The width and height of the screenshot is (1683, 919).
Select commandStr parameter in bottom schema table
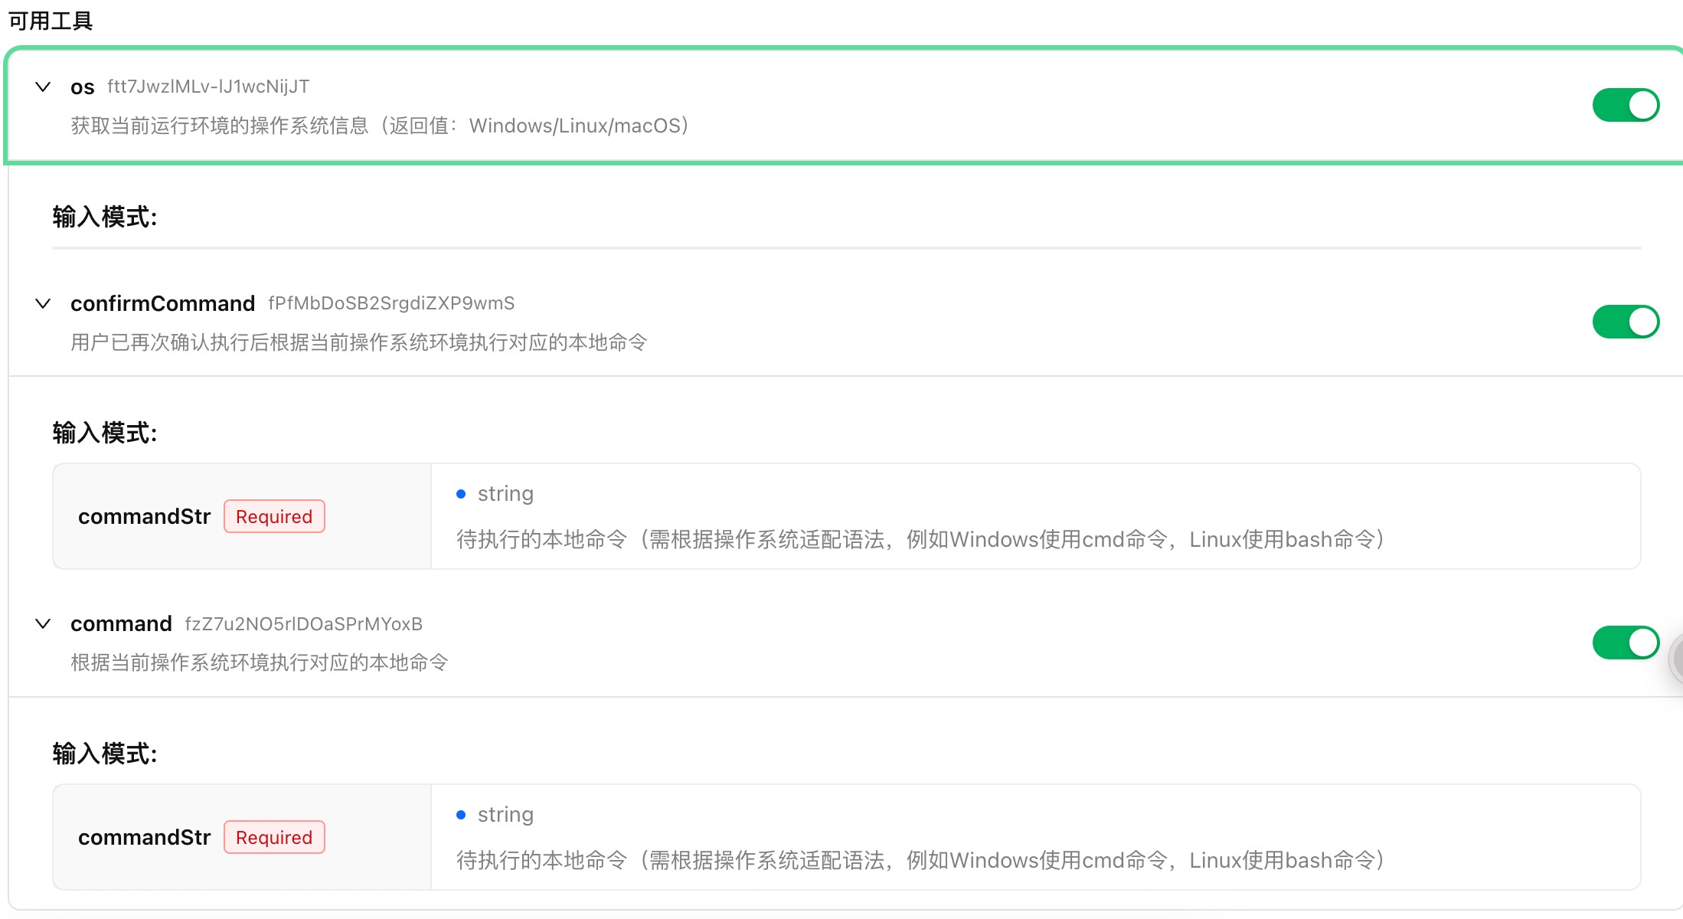[x=144, y=837]
